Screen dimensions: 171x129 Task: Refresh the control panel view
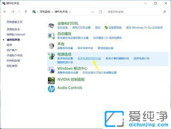101,12
